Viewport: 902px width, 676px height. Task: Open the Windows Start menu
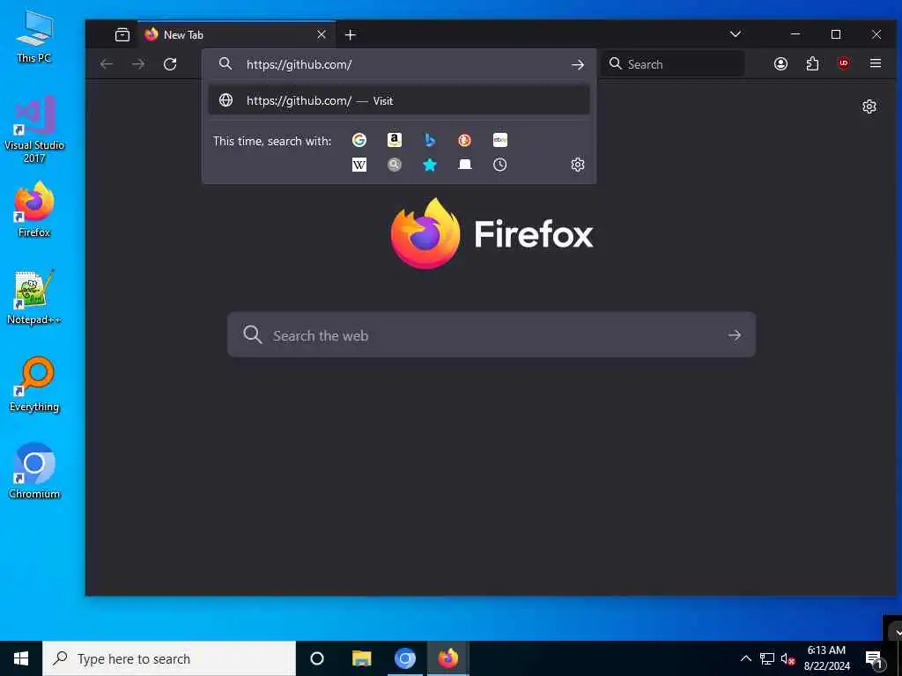21,658
